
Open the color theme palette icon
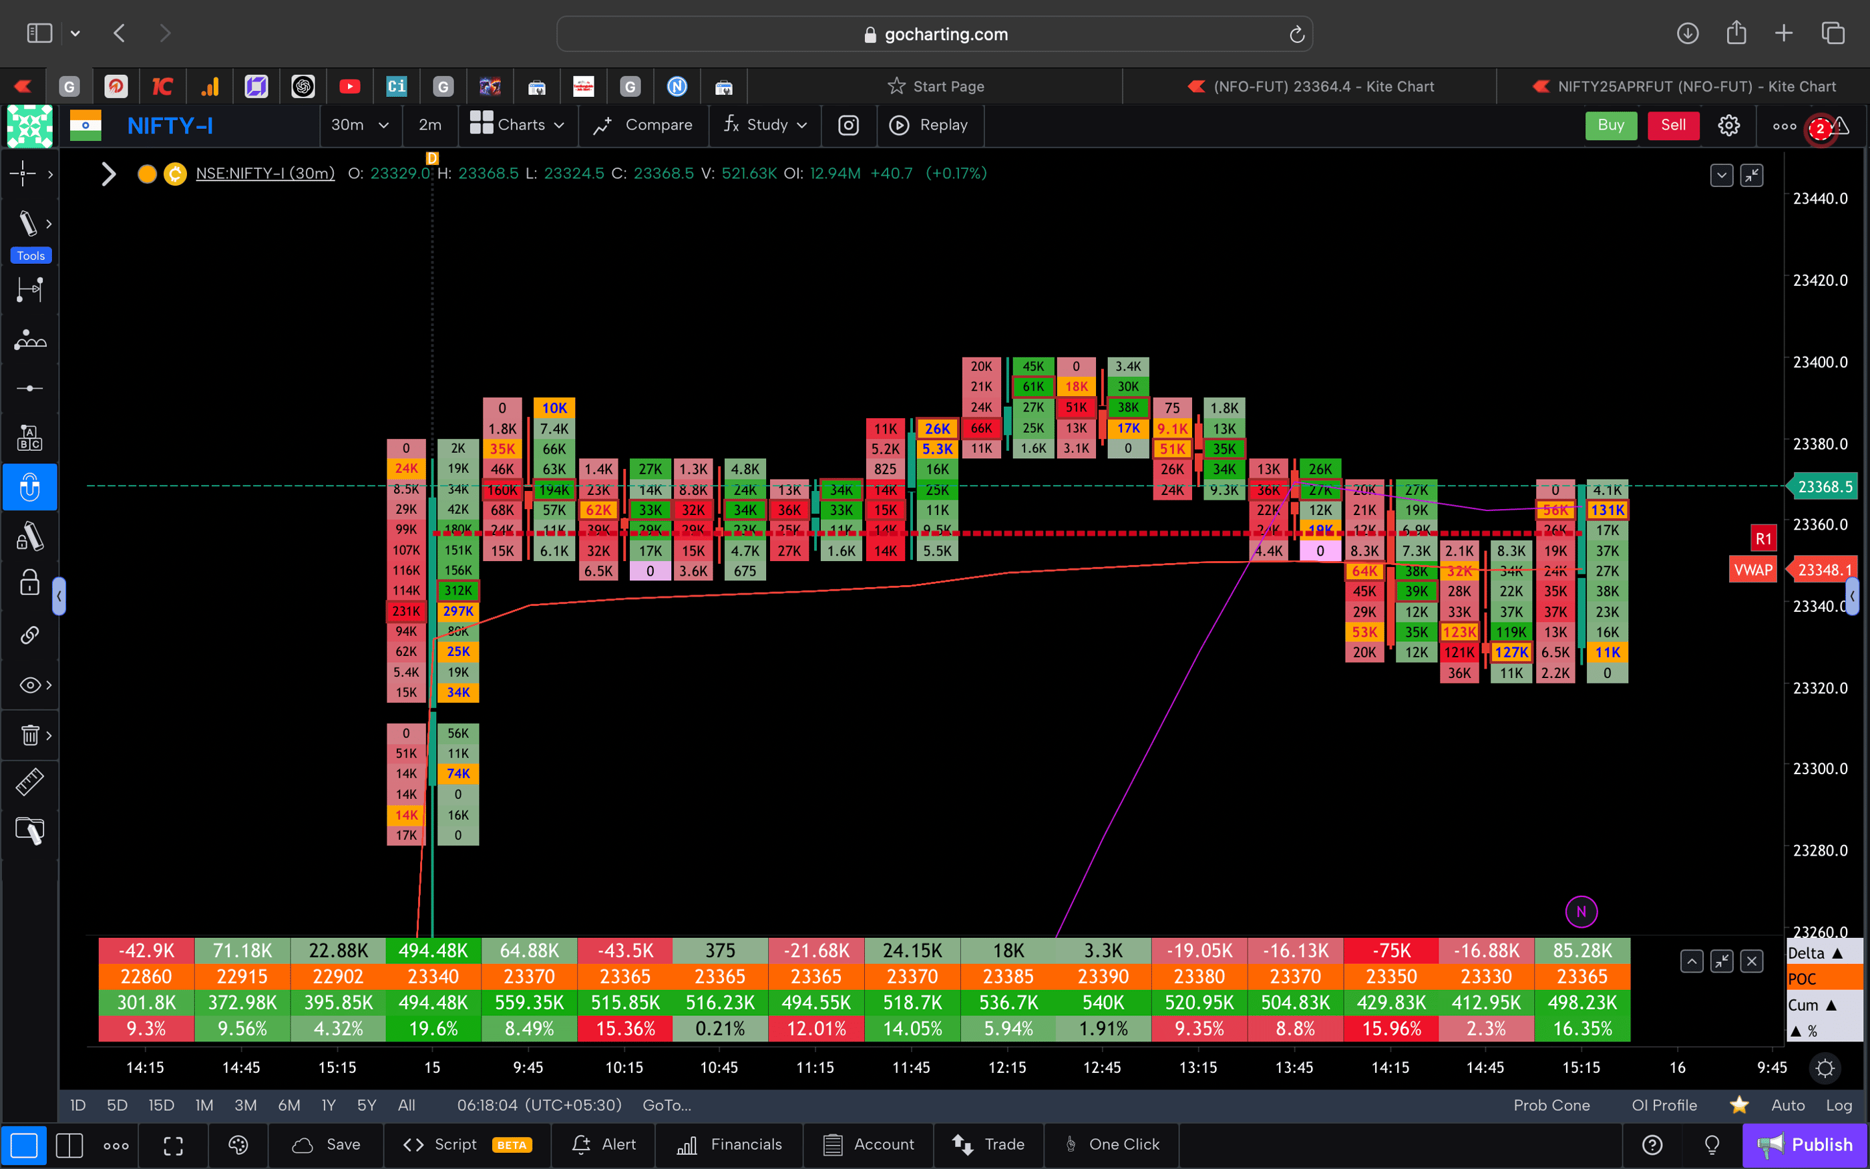click(x=237, y=1144)
